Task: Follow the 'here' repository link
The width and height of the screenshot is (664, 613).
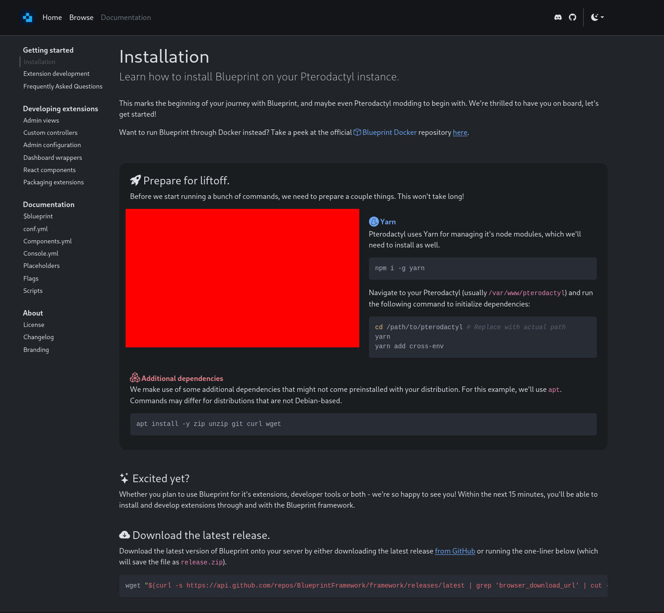Action: click(x=460, y=132)
